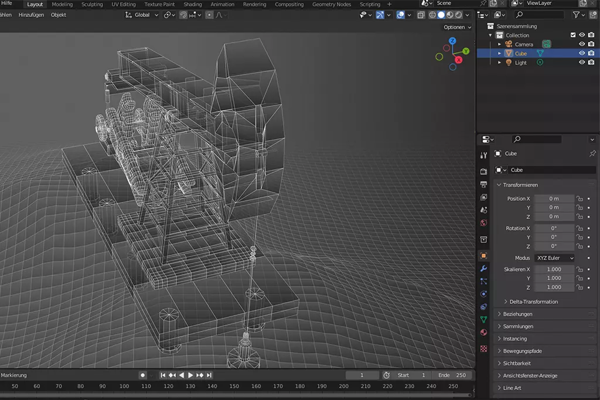Lock Position X value
Image resolution: width=600 pixels, height=400 pixels.
pos(579,199)
